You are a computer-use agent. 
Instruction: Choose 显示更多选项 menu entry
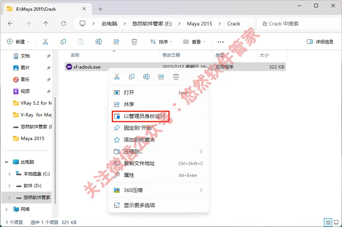tap(159, 205)
